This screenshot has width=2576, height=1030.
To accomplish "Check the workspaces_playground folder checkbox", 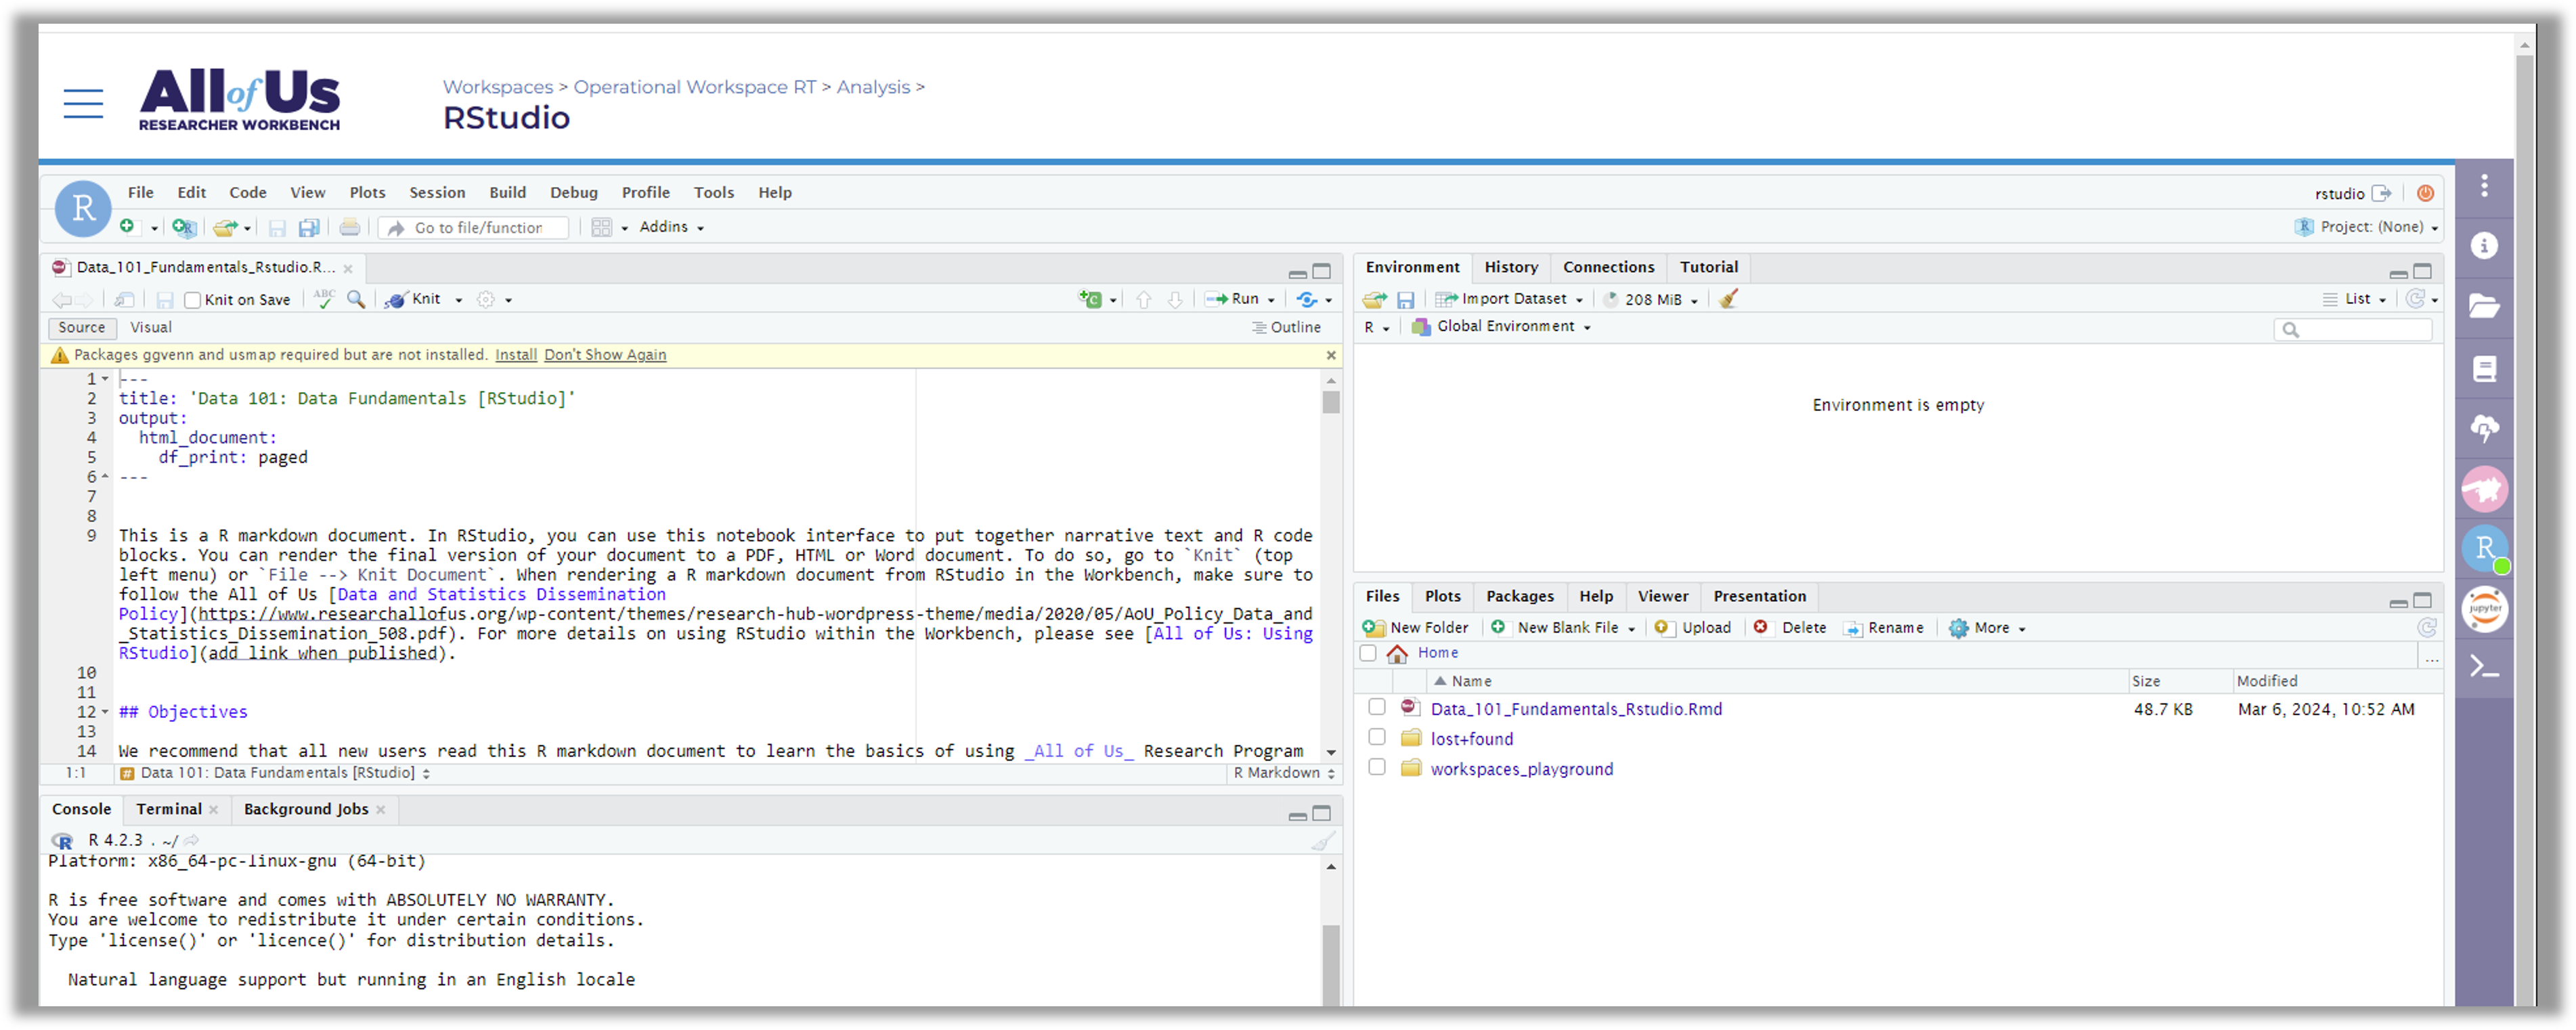I will tap(1377, 767).
